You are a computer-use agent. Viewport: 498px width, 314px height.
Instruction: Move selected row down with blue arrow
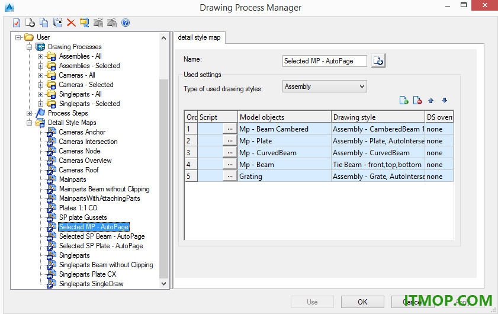click(444, 101)
